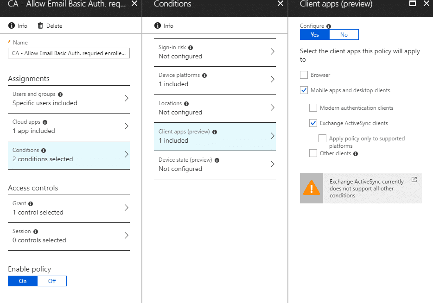This screenshot has height=303, width=433.
Task: Click the Delete trash can icon
Action: 40,25
